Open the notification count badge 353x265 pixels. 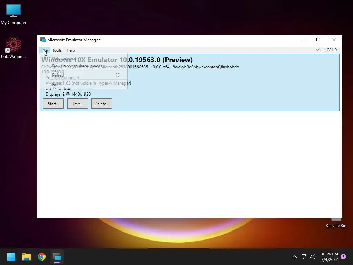pos(343,257)
